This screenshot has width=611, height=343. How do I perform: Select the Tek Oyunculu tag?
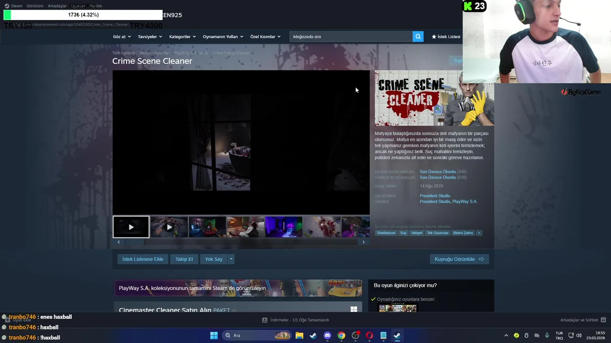438,233
